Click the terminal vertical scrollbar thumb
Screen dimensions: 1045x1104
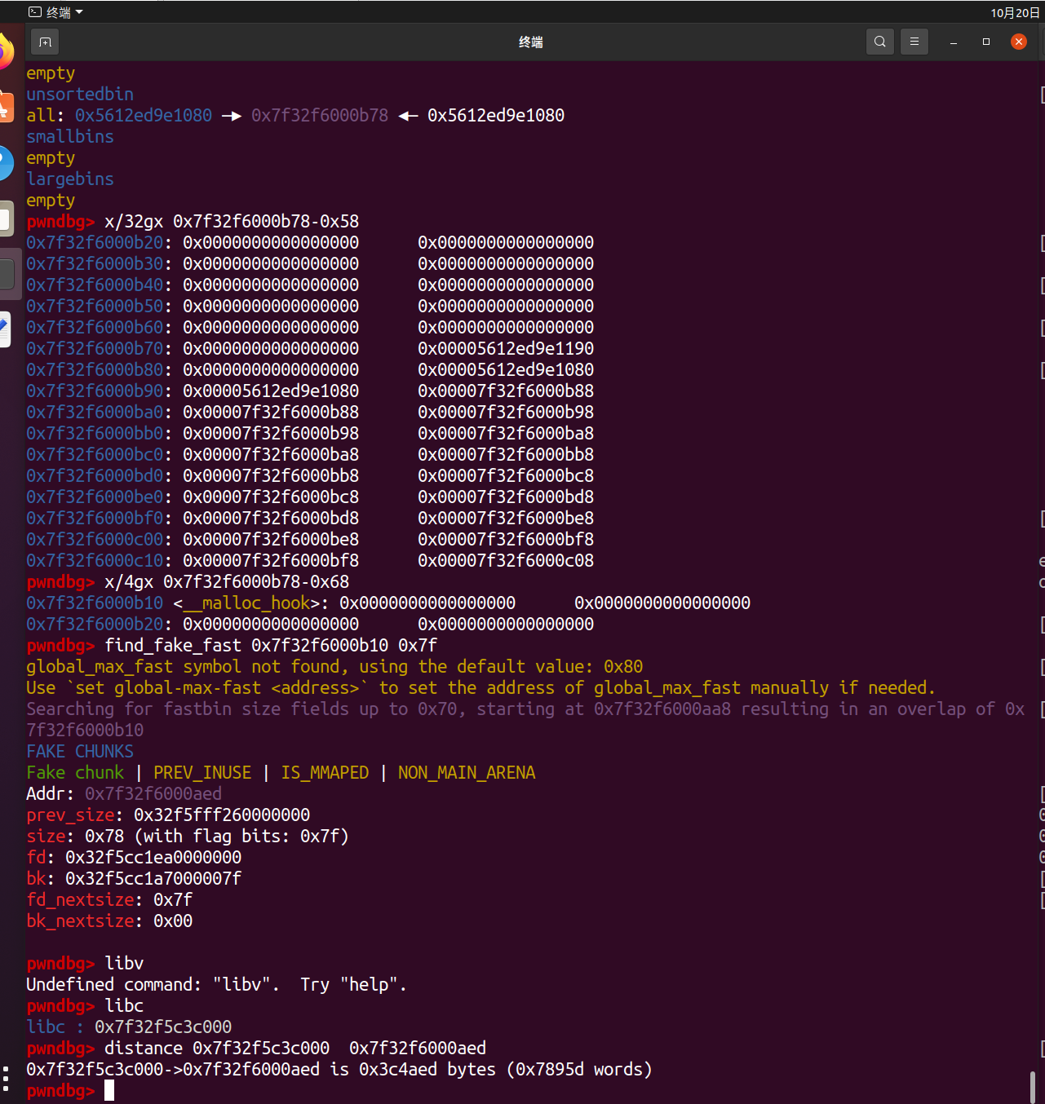(x=1032, y=1086)
